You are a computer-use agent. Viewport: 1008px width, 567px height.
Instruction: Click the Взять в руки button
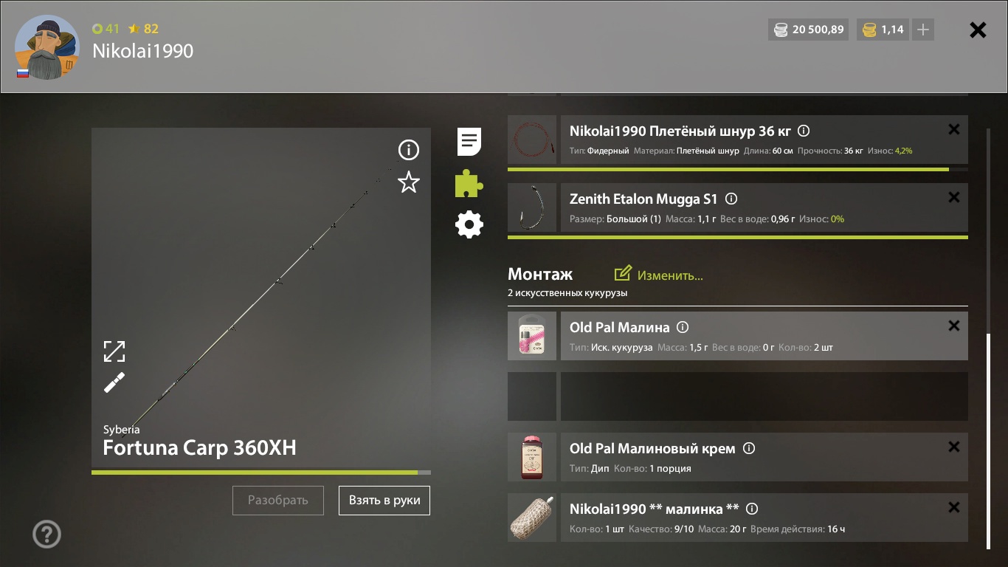[x=384, y=501]
